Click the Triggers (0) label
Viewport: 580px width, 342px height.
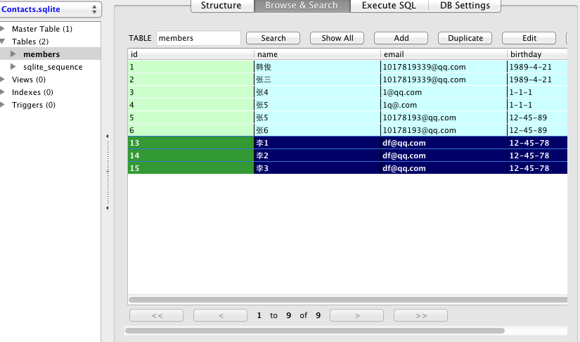tap(34, 105)
